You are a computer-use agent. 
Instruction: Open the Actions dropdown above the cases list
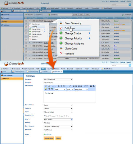click(x=39, y=15)
